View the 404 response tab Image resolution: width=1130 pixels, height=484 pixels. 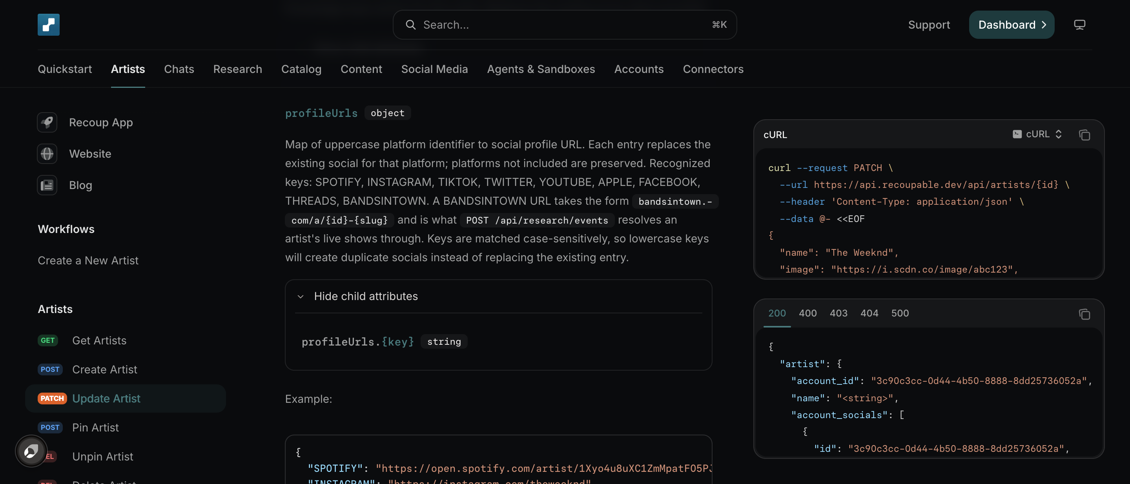coord(869,313)
